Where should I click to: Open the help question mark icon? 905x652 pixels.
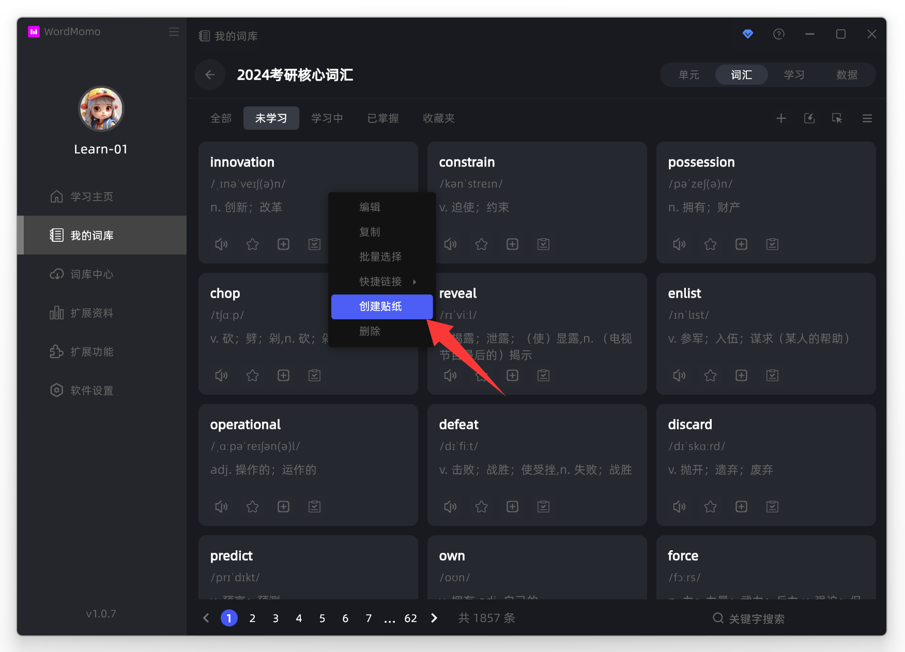pyautogui.click(x=778, y=34)
